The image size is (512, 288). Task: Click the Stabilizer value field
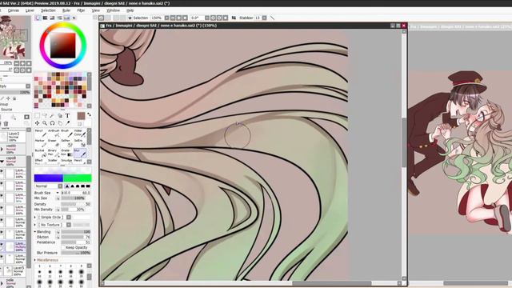point(258,18)
